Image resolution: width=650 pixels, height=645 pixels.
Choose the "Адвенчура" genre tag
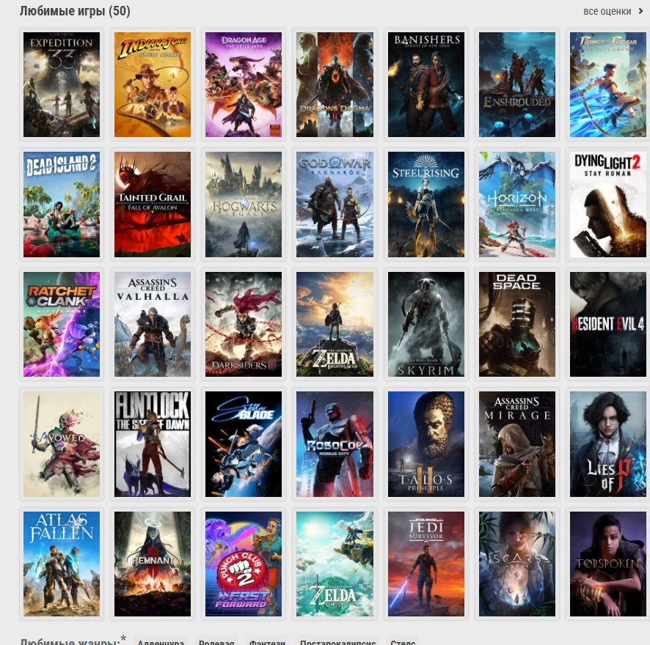(161, 641)
